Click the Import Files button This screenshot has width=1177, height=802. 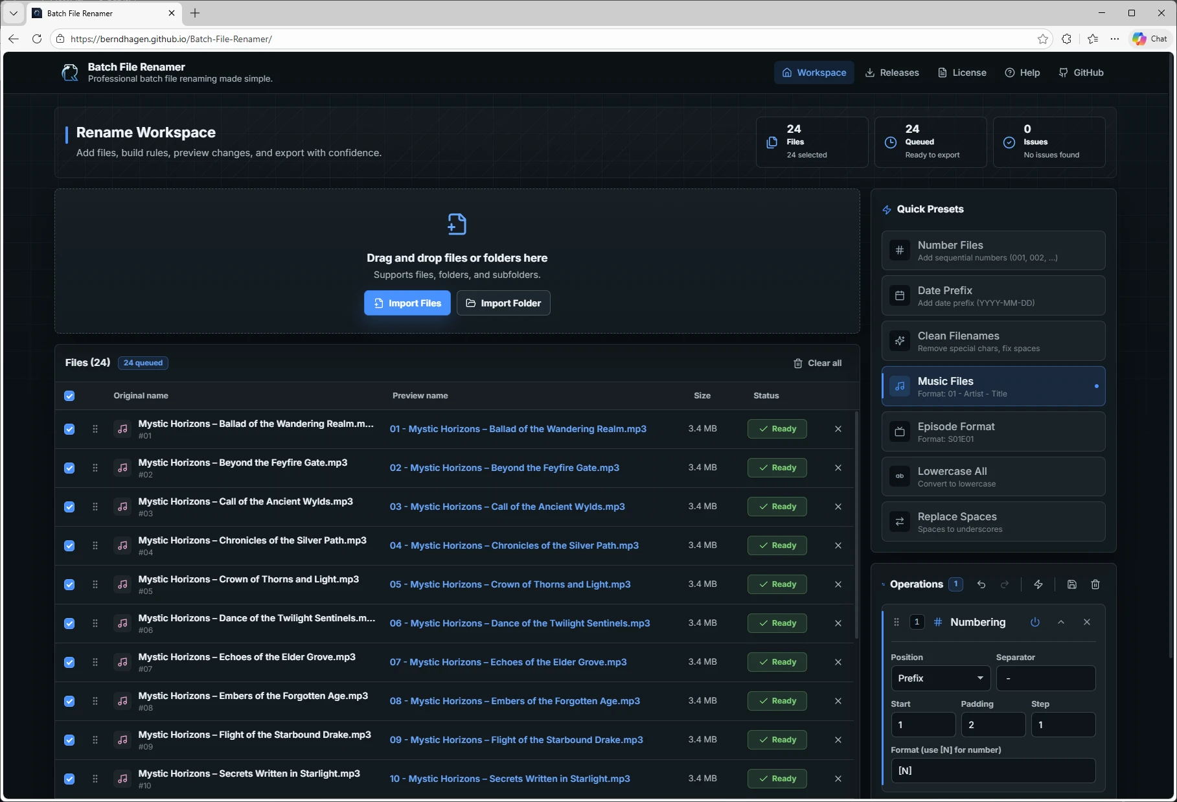tap(407, 303)
